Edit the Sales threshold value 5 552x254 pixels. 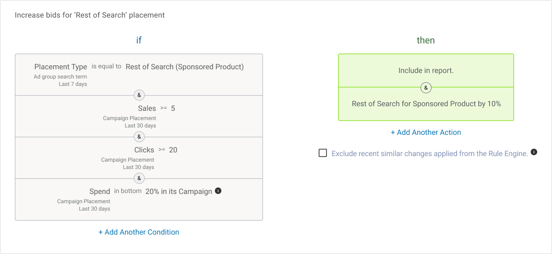173,108
